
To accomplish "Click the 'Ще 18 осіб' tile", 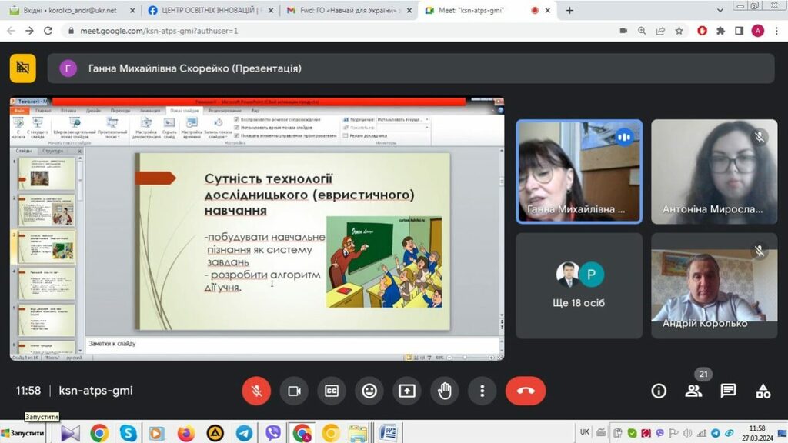I will point(579,285).
